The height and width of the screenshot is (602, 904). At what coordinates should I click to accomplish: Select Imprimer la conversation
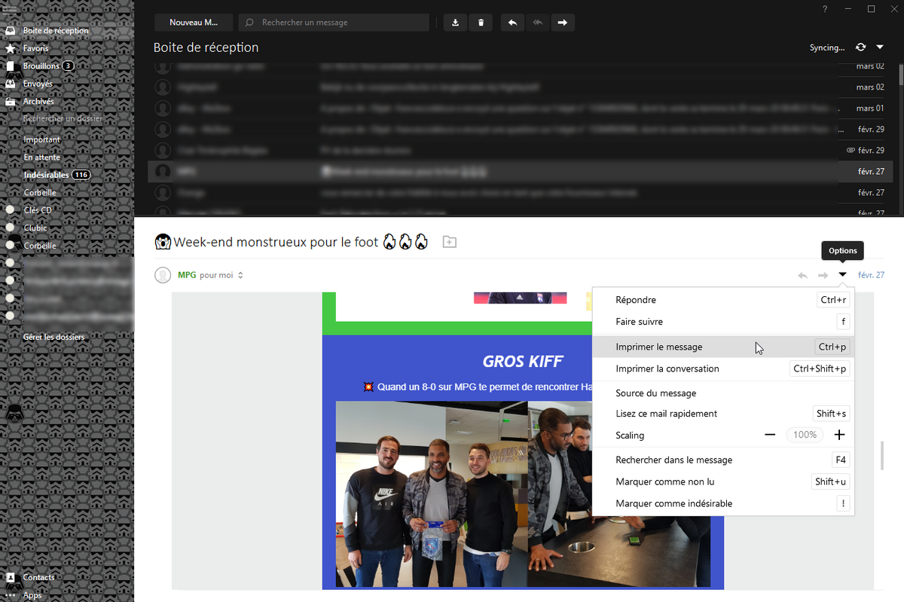click(723, 368)
